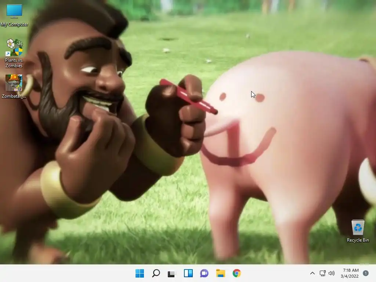Select the My Computer desktop icon
The width and height of the screenshot is (376, 282).
click(x=14, y=15)
